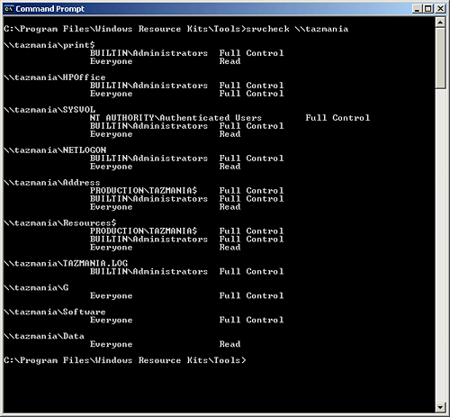This screenshot has width=450, height=417.
Task: Click empty scrollbar track below thumb
Action: coord(440,245)
